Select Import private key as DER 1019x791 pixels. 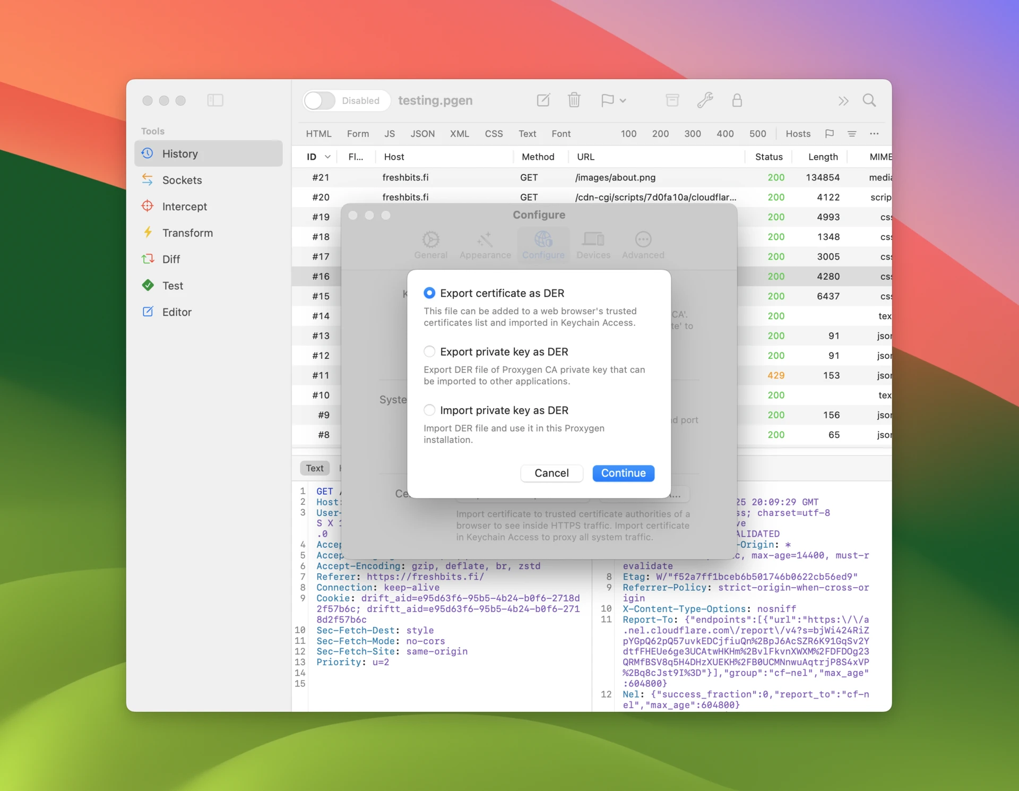[429, 410]
